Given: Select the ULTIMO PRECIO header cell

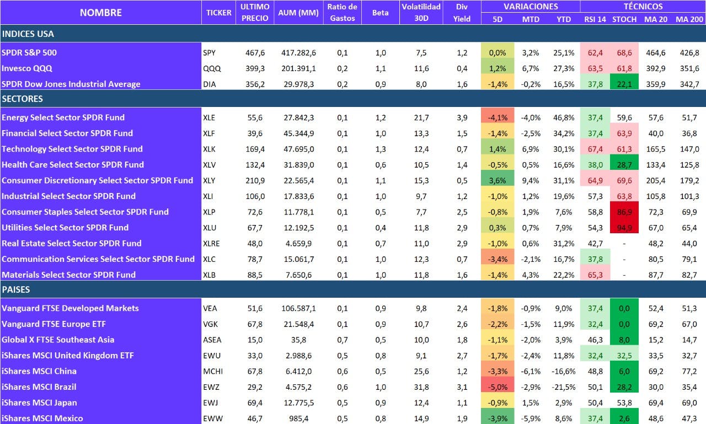Looking at the screenshot, I should [x=255, y=12].
